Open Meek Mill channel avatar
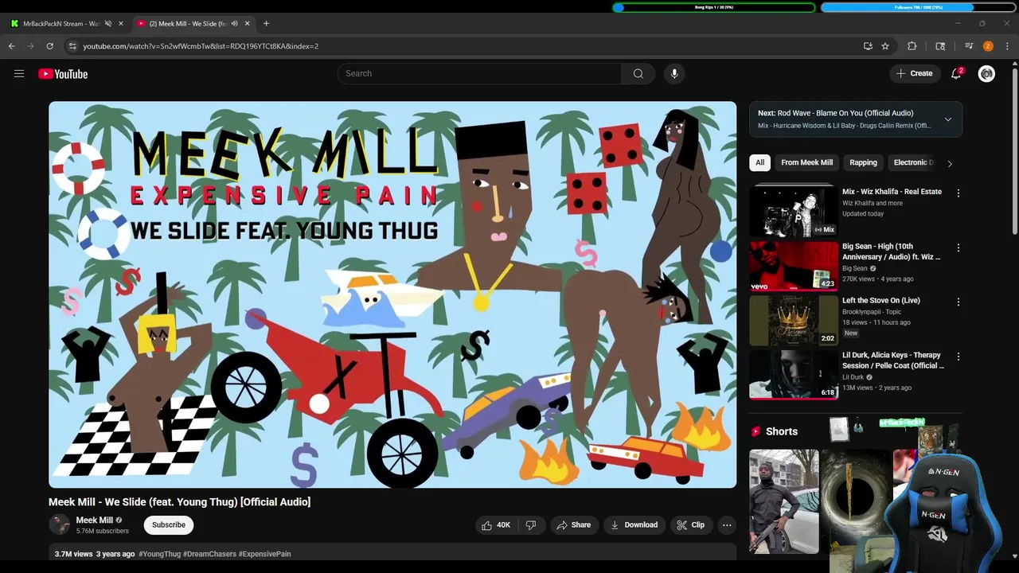 (x=59, y=524)
